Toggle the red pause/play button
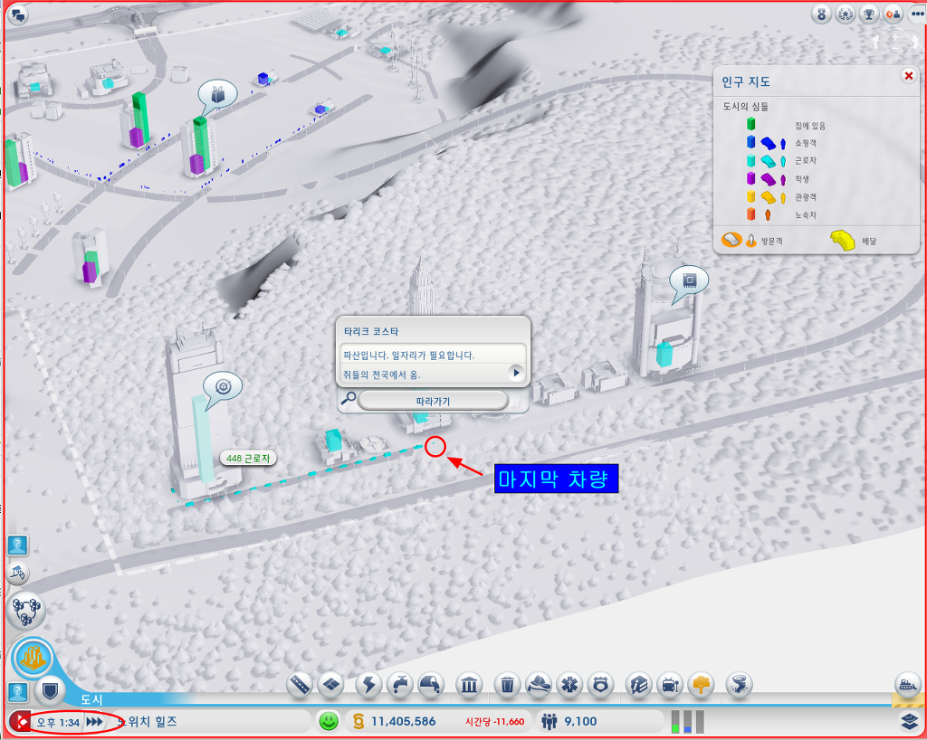This screenshot has width=927, height=740. tap(20, 722)
